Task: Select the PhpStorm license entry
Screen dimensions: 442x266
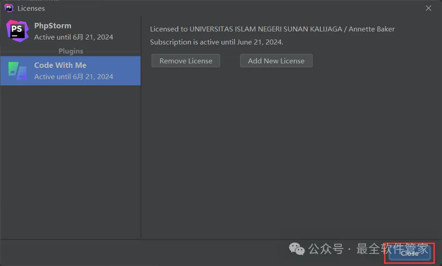Action: pos(71,31)
